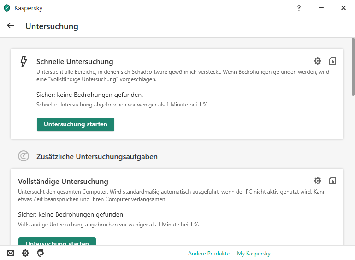
Task: Click the vertical scrollbar thumb
Action: click(x=353, y=69)
